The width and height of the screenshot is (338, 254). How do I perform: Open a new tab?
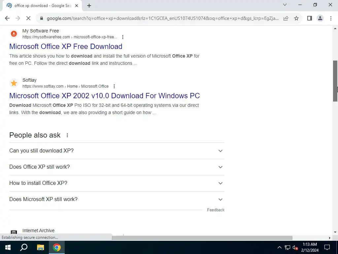pos(89,6)
